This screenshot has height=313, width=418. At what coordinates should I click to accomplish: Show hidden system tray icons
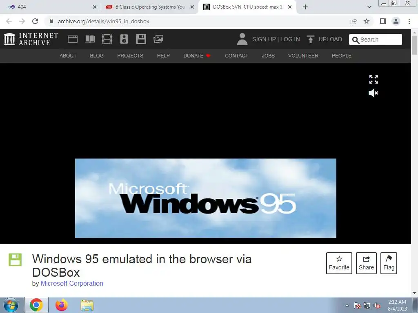(x=347, y=305)
